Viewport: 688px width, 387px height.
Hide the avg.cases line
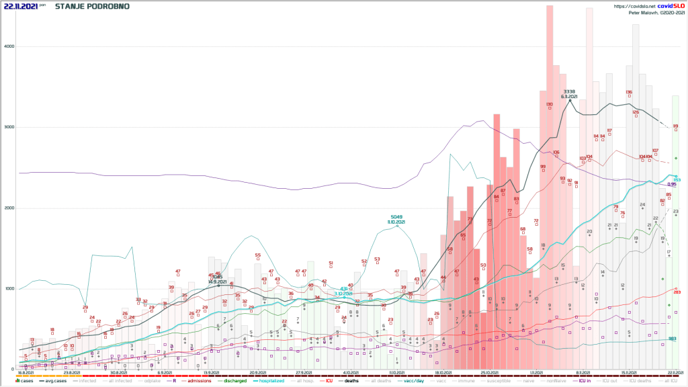point(54,381)
